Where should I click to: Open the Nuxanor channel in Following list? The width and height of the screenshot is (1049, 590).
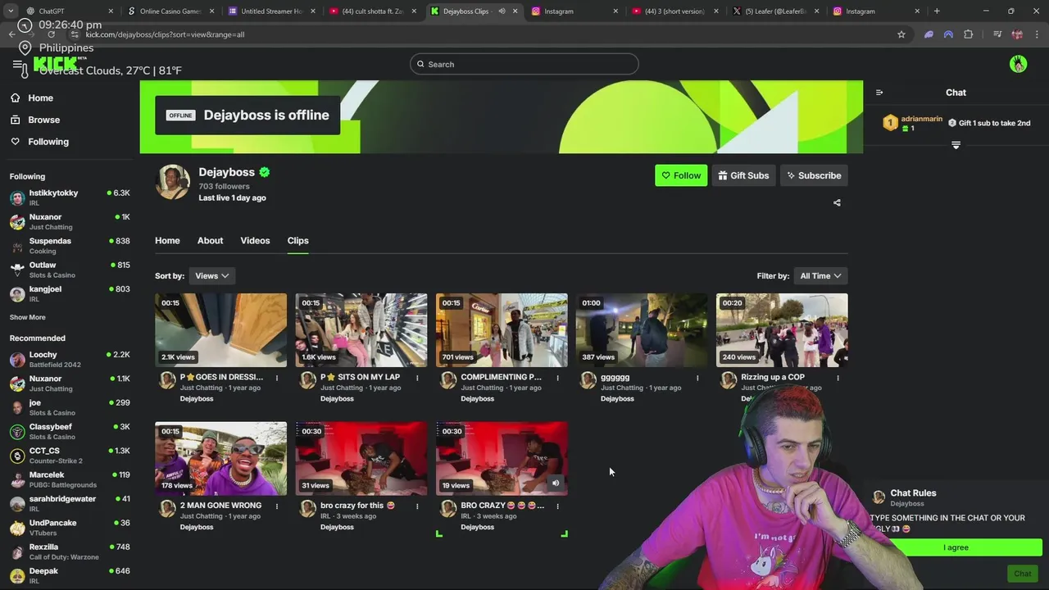70,221
